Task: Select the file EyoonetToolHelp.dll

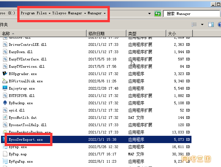Action: (28, 125)
